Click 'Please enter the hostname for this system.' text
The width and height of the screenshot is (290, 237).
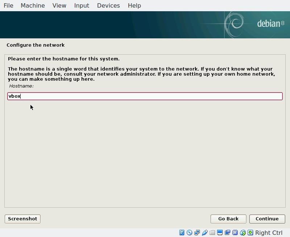[64, 59]
